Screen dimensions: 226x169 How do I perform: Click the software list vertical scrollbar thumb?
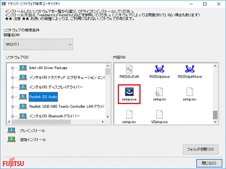pos(107,71)
